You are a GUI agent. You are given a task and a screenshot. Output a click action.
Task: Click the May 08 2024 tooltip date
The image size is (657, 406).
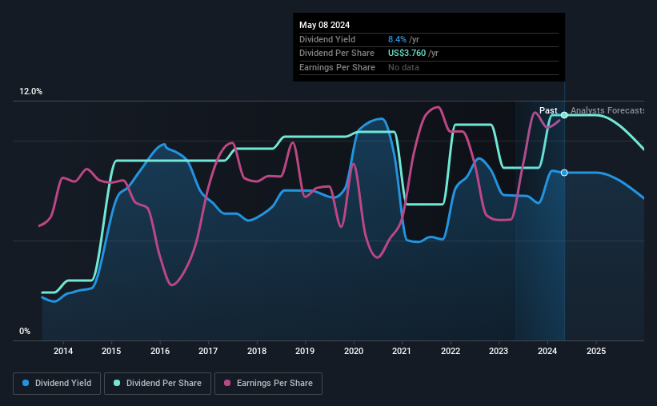tap(324, 25)
